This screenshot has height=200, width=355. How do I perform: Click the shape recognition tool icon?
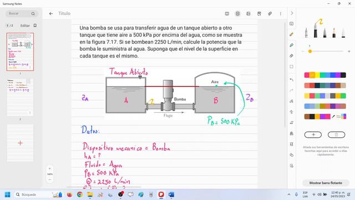(x=292, y=101)
